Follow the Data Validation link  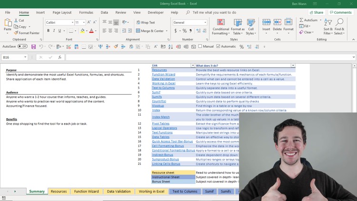pyautogui.click(x=163, y=79)
